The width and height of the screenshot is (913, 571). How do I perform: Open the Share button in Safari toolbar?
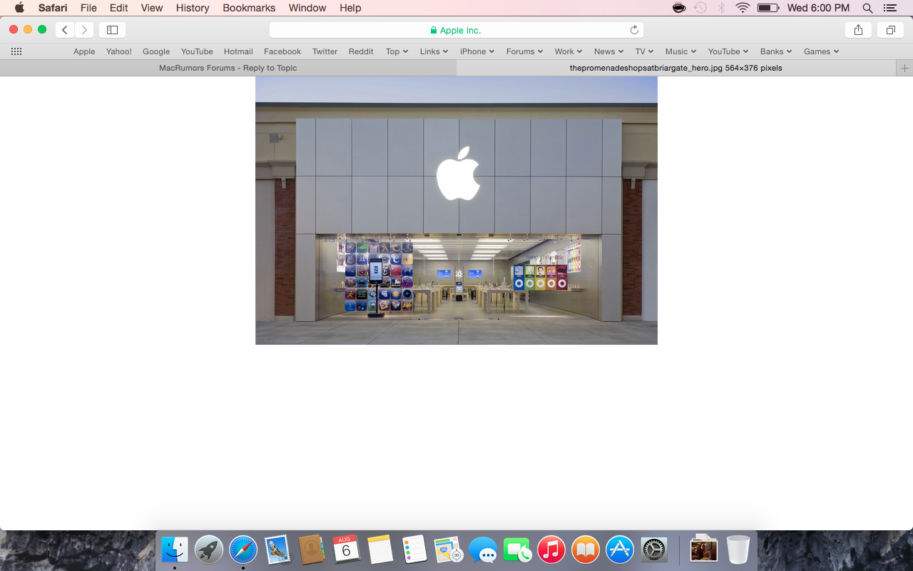click(x=858, y=30)
